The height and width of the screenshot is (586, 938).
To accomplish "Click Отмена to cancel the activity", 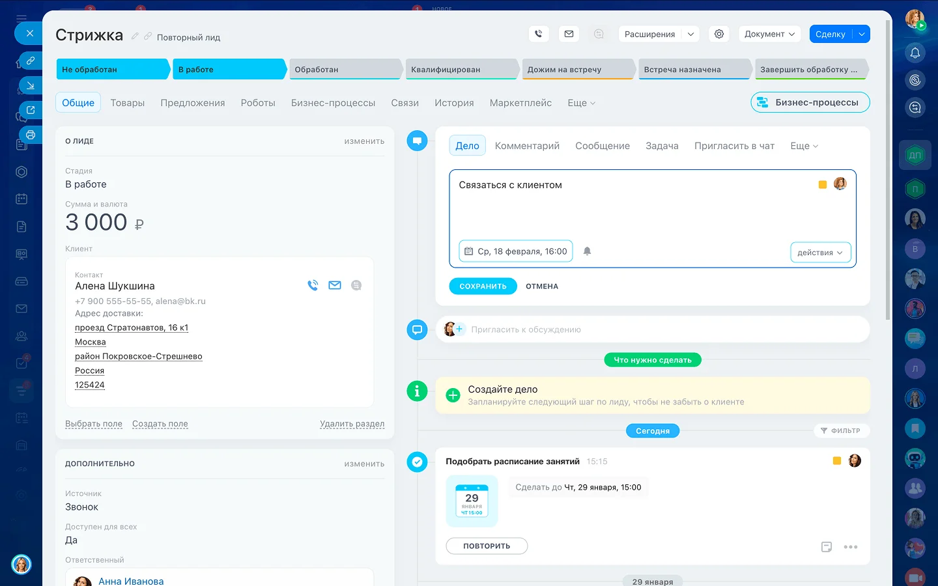I will pos(542,286).
